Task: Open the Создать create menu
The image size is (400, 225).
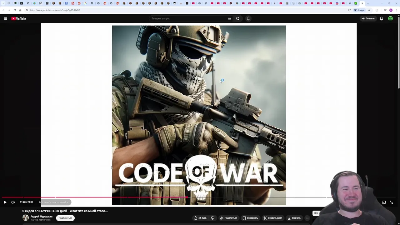Action: 368,19
